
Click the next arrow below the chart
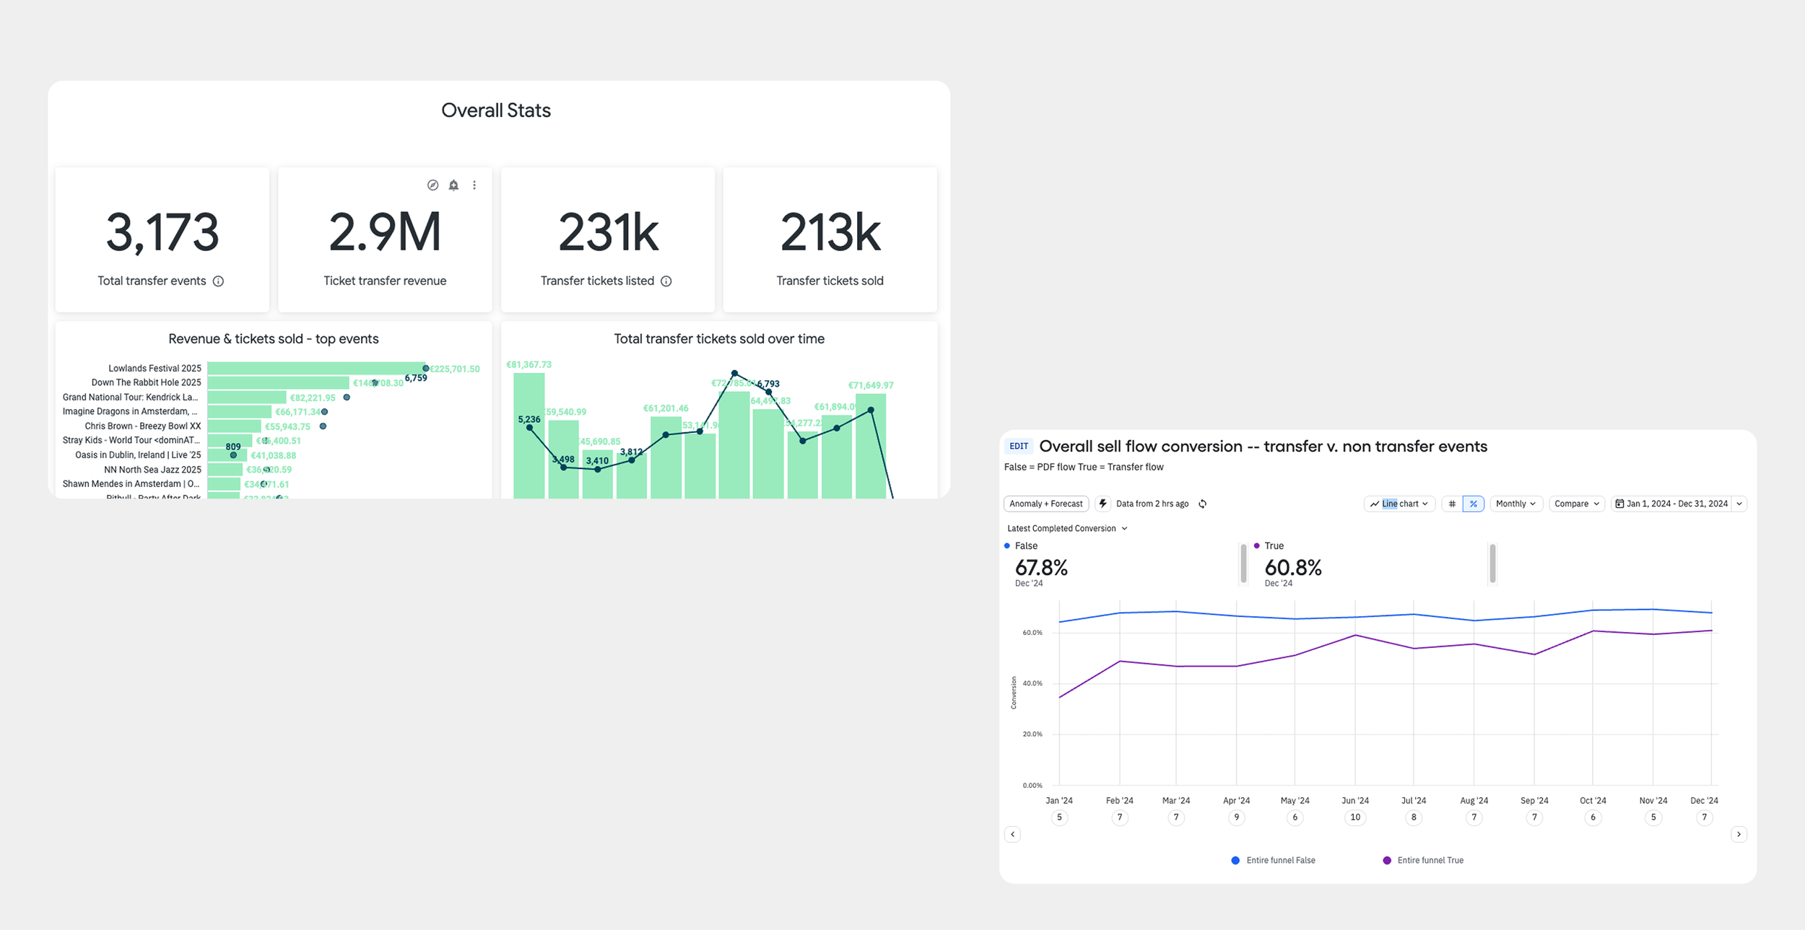1739,835
